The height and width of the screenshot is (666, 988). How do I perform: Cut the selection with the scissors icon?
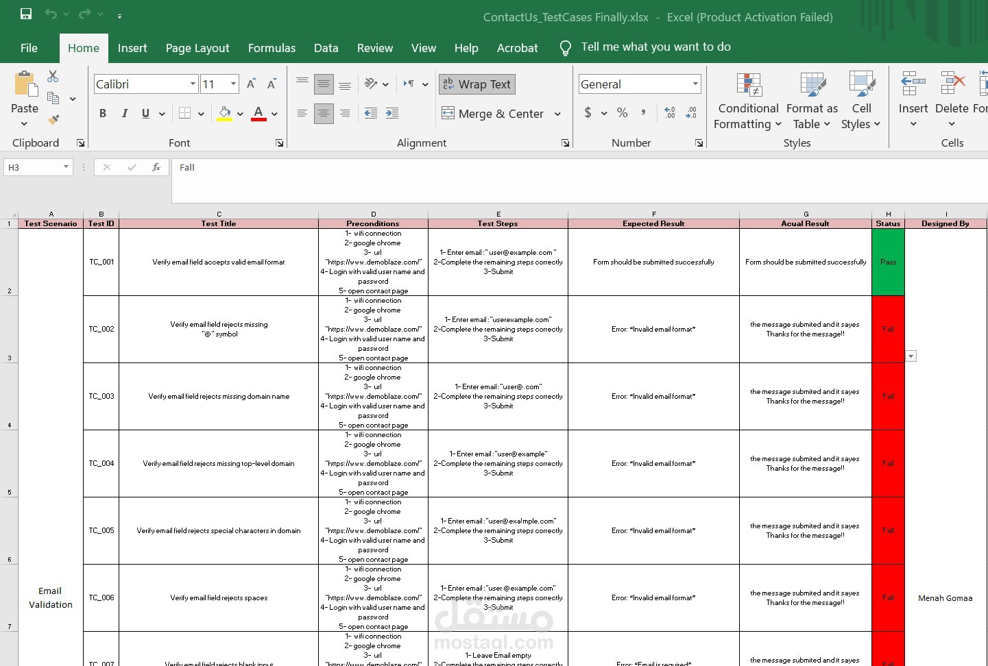pyautogui.click(x=53, y=76)
